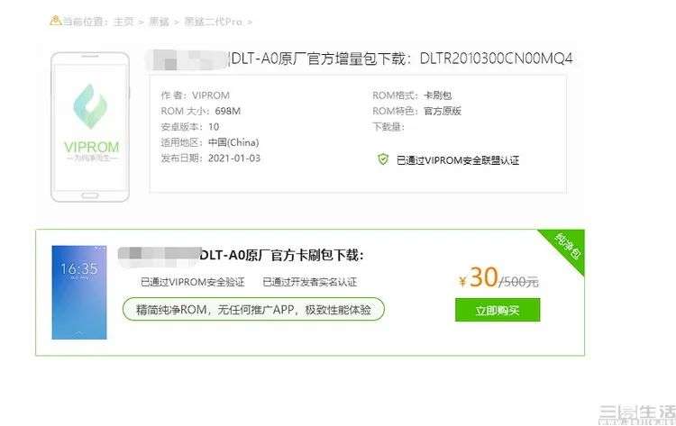The width and height of the screenshot is (676, 426).
Task: Click the author name VIPROM
Action: point(210,95)
